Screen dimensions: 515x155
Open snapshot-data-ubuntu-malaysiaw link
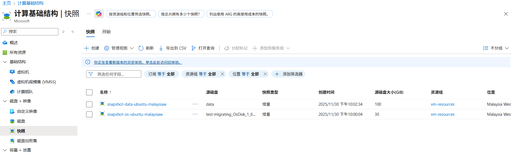(137, 104)
